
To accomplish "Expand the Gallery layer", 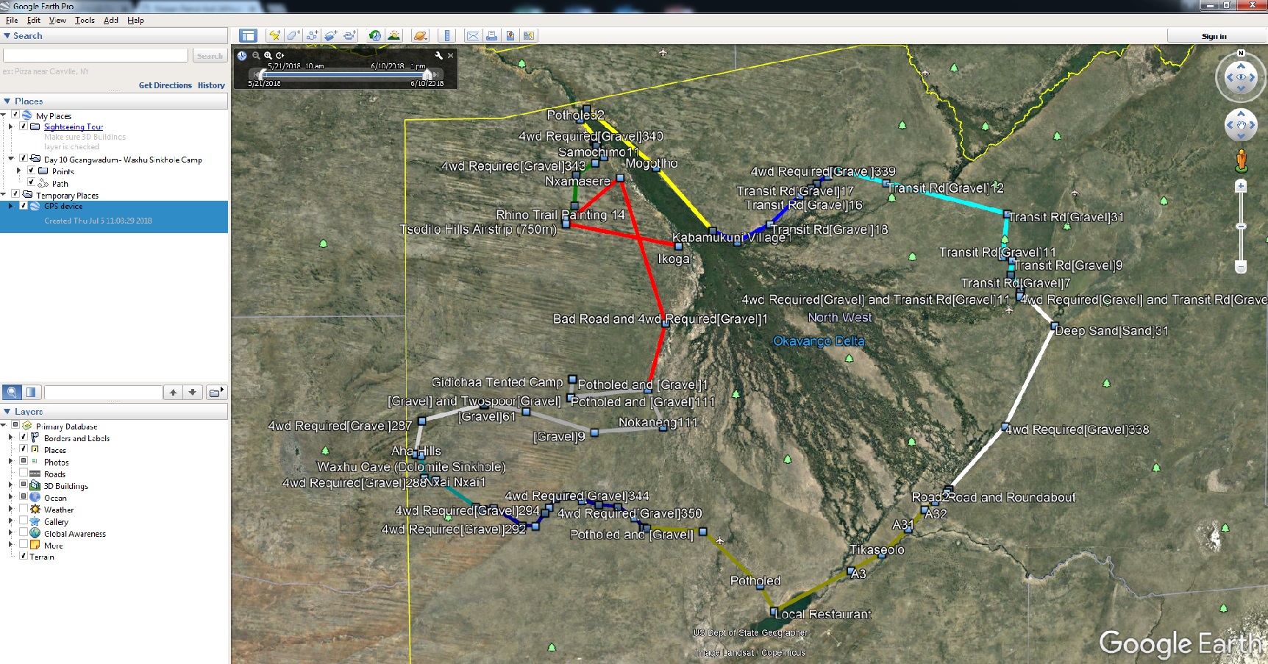I will pyautogui.click(x=11, y=521).
